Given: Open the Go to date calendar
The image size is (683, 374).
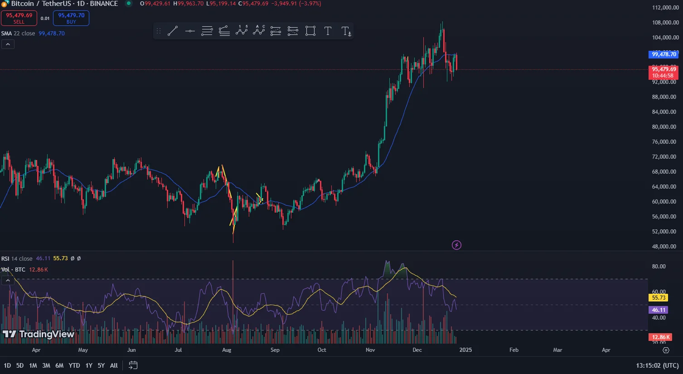Looking at the screenshot, I should pyautogui.click(x=133, y=365).
